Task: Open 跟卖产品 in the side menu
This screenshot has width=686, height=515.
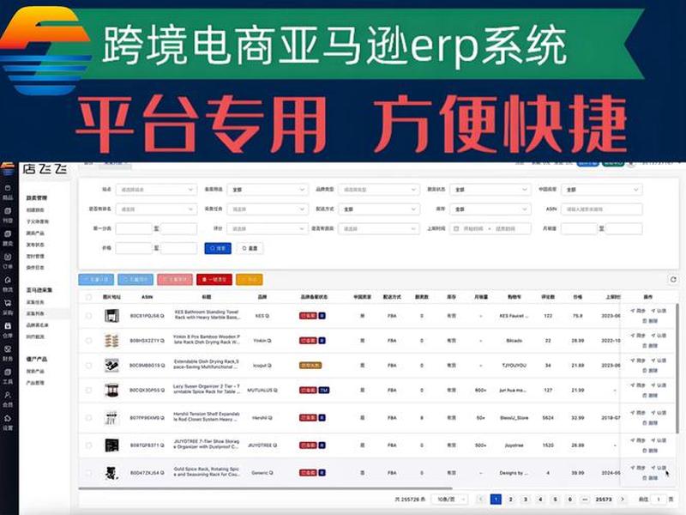Action: pos(35,233)
